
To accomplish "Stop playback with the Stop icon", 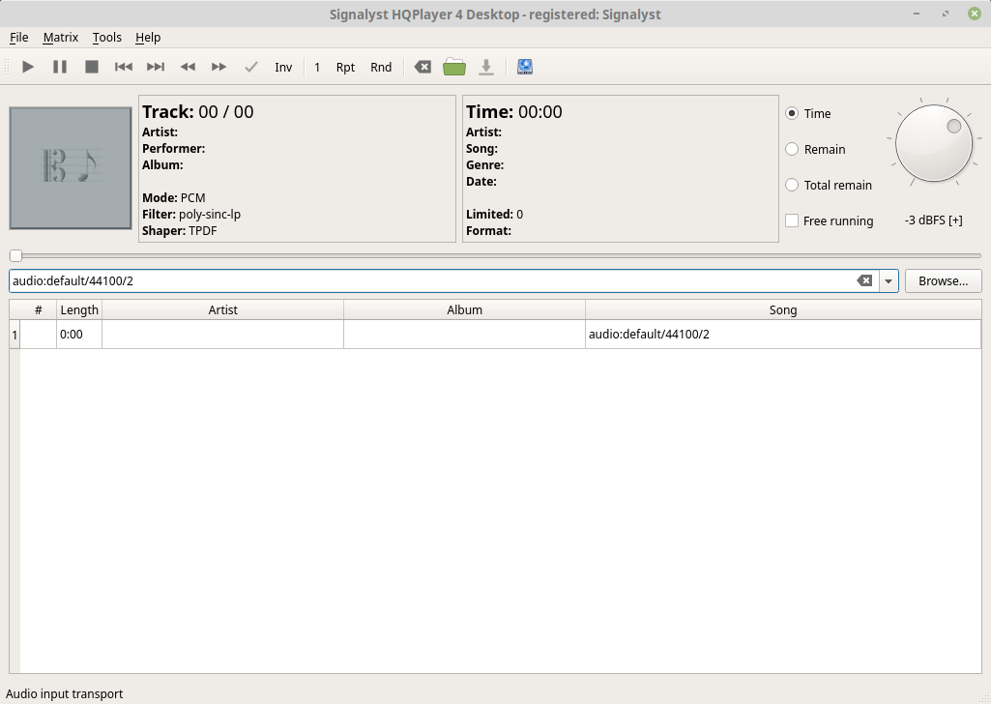I will [x=92, y=67].
